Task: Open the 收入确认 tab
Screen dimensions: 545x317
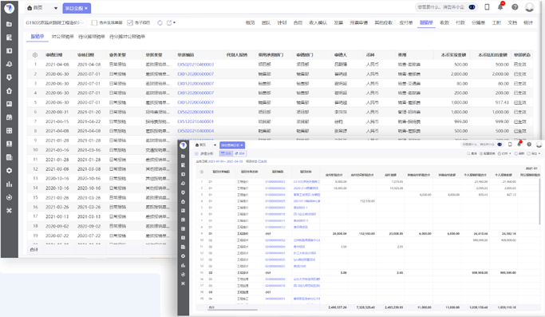Action: (318, 22)
